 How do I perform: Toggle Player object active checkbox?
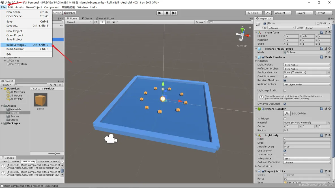[265, 23]
